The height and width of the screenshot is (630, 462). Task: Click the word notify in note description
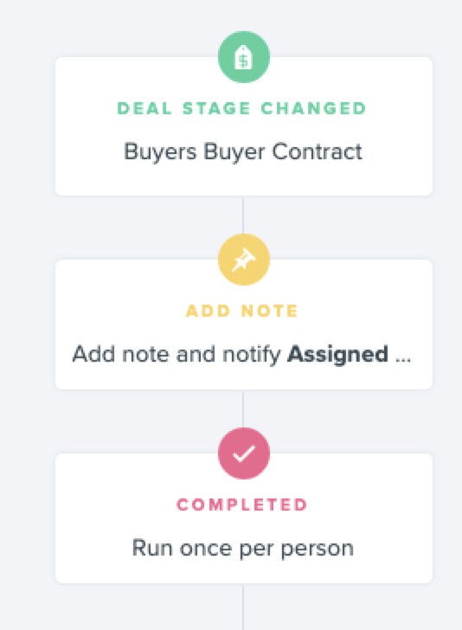[252, 355]
